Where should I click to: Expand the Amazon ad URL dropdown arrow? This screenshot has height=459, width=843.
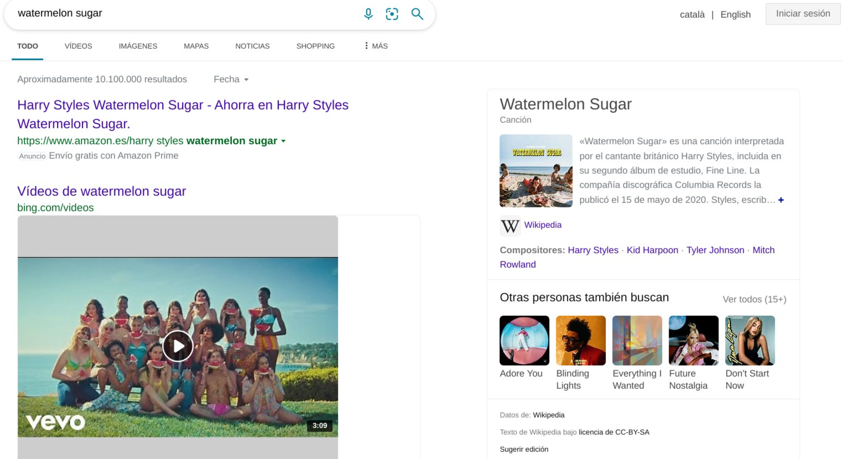click(x=283, y=141)
